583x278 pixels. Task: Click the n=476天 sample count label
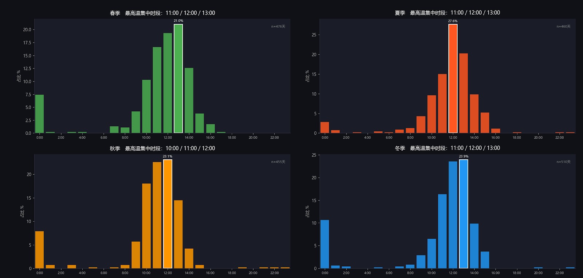pyautogui.click(x=278, y=27)
